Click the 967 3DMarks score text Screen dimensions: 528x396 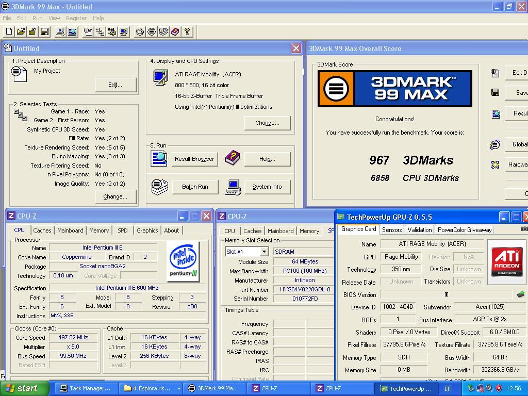pyautogui.click(x=411, y=160)
